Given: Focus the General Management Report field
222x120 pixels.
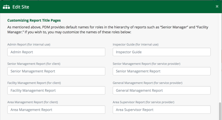Looking at the screenshot, I should [x=161, y=90].
